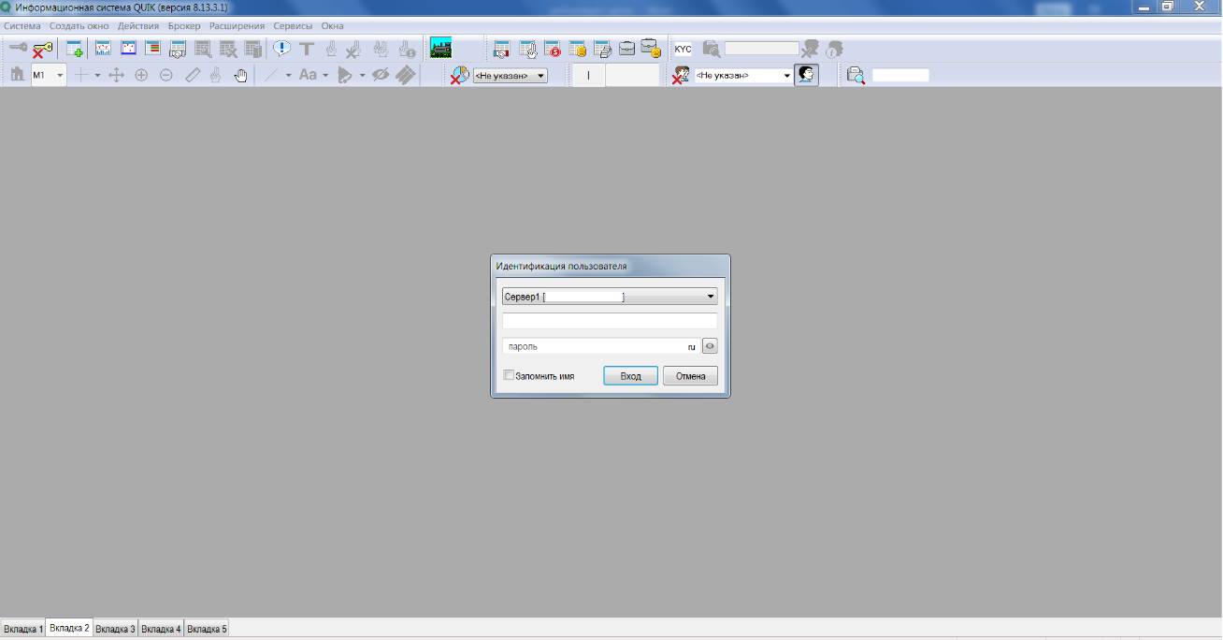Click the table with red dollar coin icon
1223x640 pixels.
[x=553, y=48]
